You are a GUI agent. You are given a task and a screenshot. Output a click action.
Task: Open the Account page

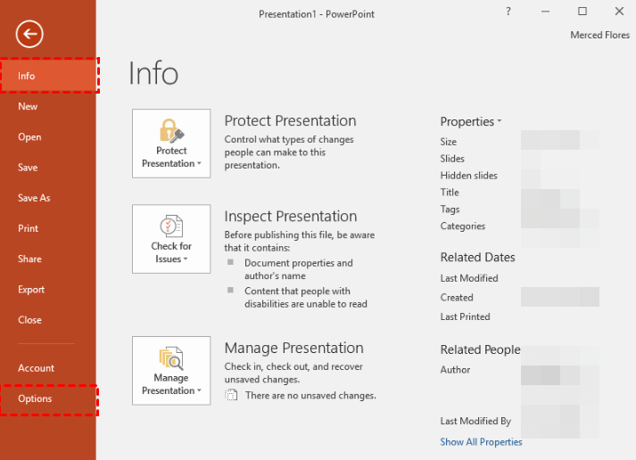point(36,368)
